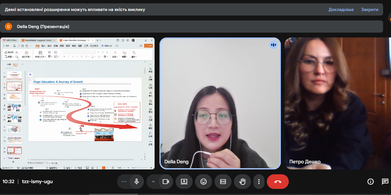Open audio settings chevron beside microphone
The image size is (391, 195).
click(x=153, y=182)
